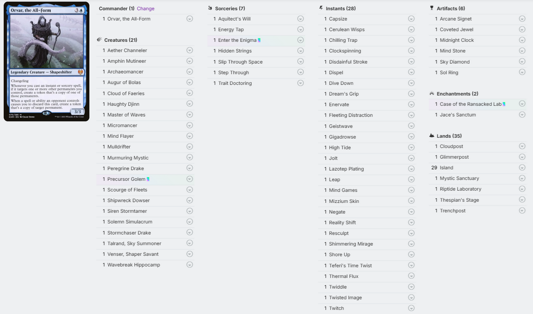The image size is (533, 314).
Task: Click the Sorceries category icon
Action: 210,8
